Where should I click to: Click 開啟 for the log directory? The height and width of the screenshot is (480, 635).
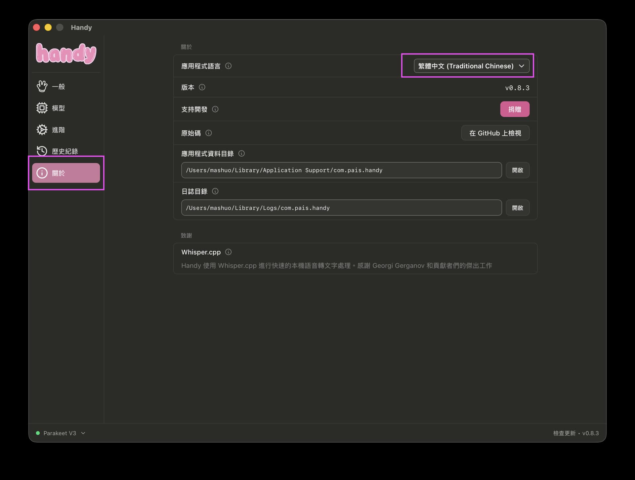click(x=518, y=208)
